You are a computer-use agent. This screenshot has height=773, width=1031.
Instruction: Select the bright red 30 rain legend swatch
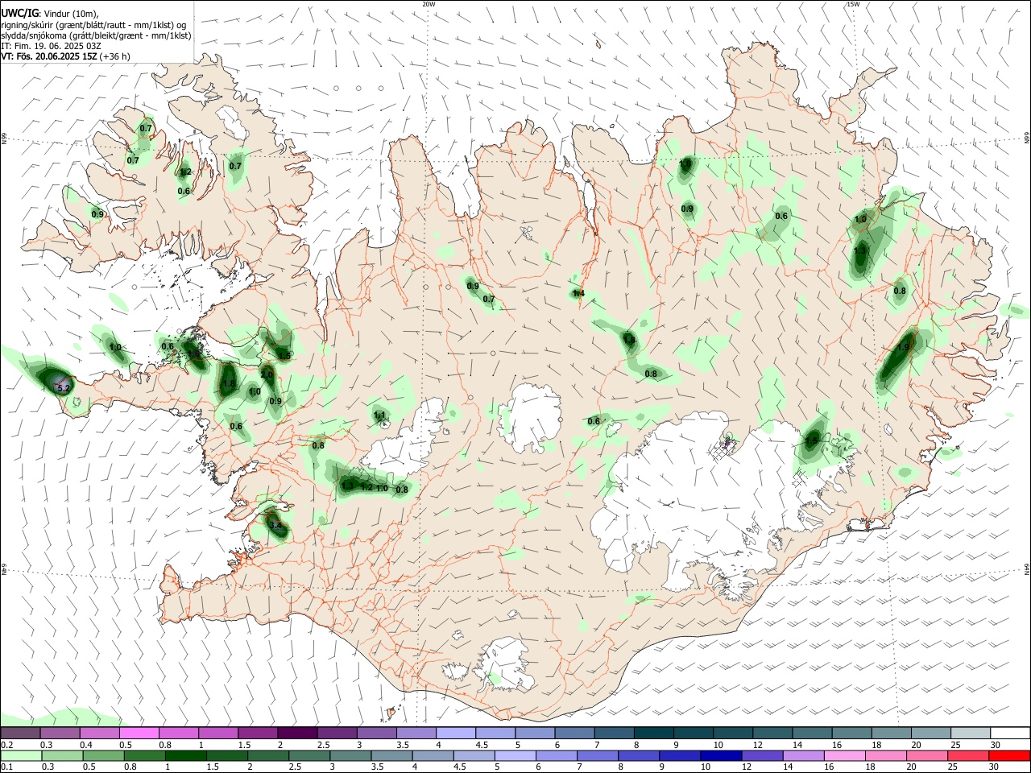pos(1008,755)
